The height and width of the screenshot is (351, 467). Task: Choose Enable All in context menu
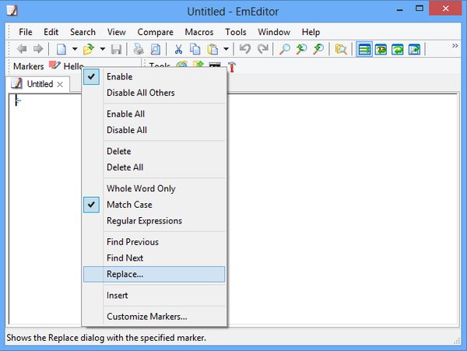pyautogui.click(x=154, y=114)
